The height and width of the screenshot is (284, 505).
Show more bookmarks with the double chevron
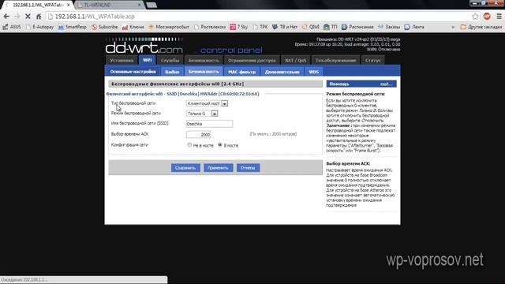click(x=453, y=27)
